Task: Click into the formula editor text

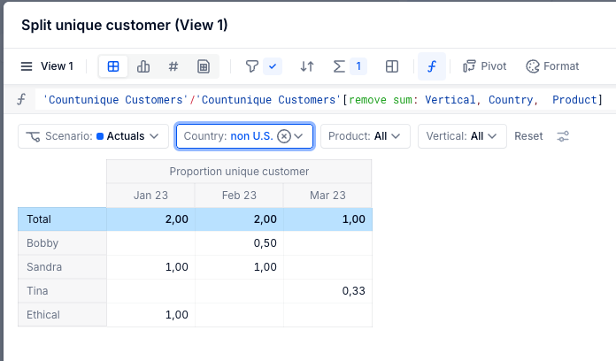Action: point(322,100)
